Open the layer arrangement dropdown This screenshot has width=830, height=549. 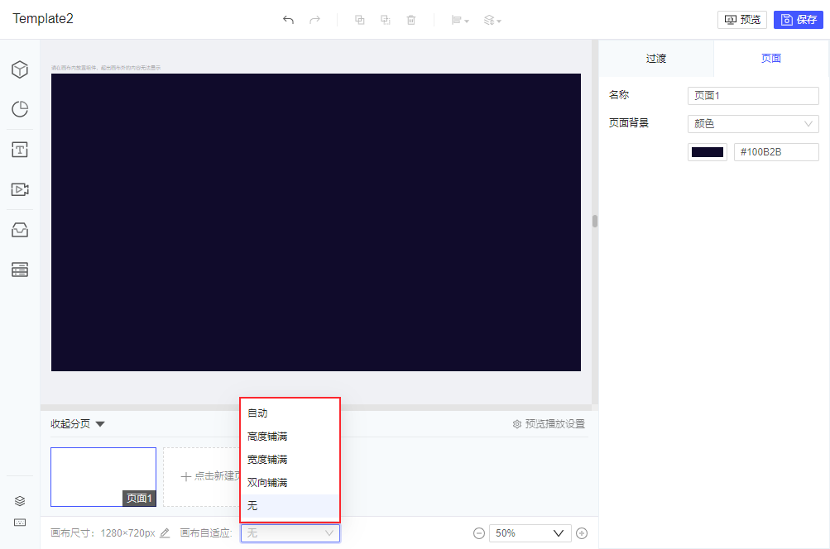tap(492, 20)
